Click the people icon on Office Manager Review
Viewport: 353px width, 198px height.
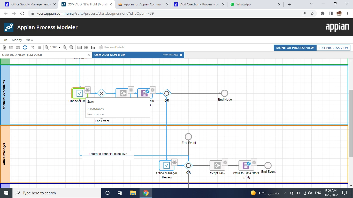tap(174, 162)
